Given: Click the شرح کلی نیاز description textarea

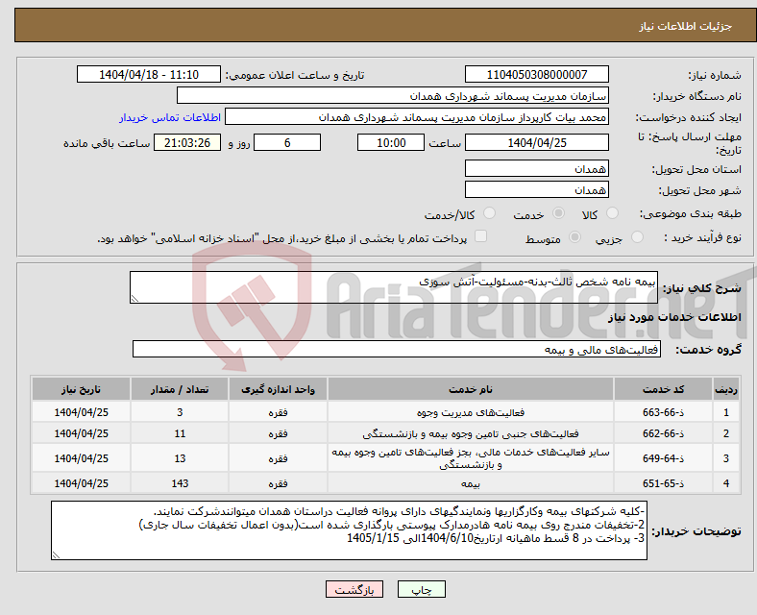Looking at the screenshot, I should coord(394,287).
